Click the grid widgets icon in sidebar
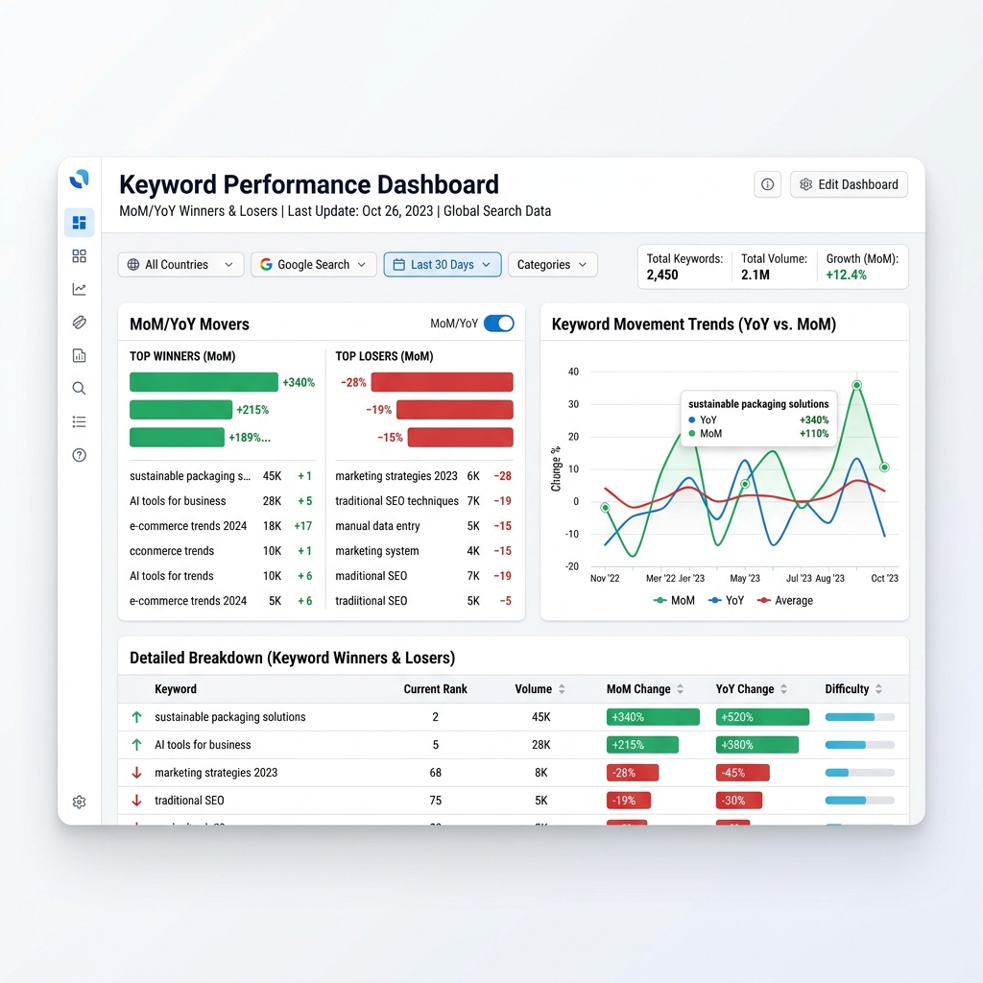This screenshot has width=983, height=983. click(79, 255)
